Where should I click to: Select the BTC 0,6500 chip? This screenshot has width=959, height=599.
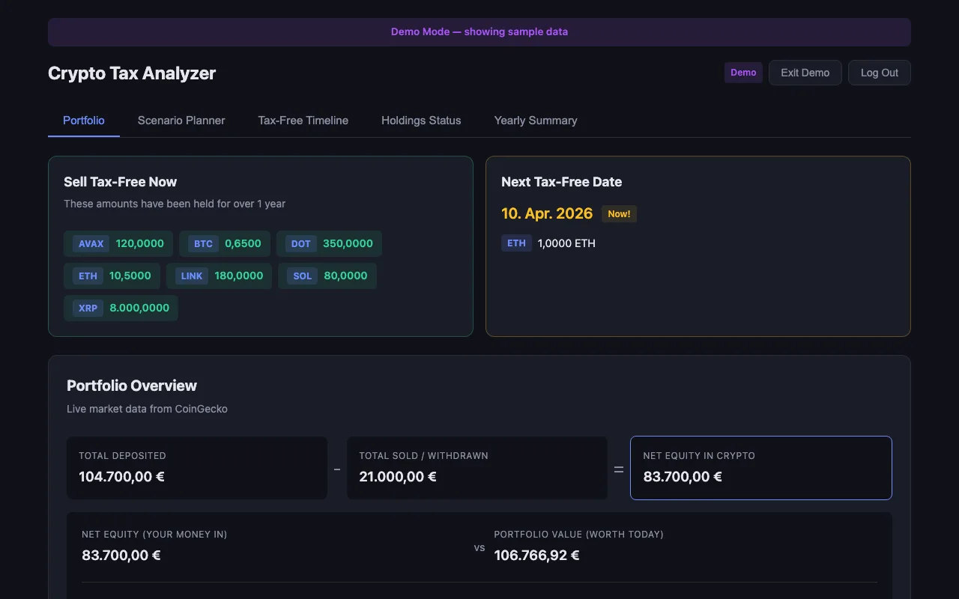[x=225, y=243]
